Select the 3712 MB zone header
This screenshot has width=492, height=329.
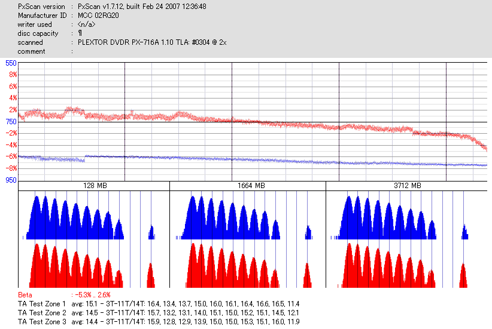(407, 186)
